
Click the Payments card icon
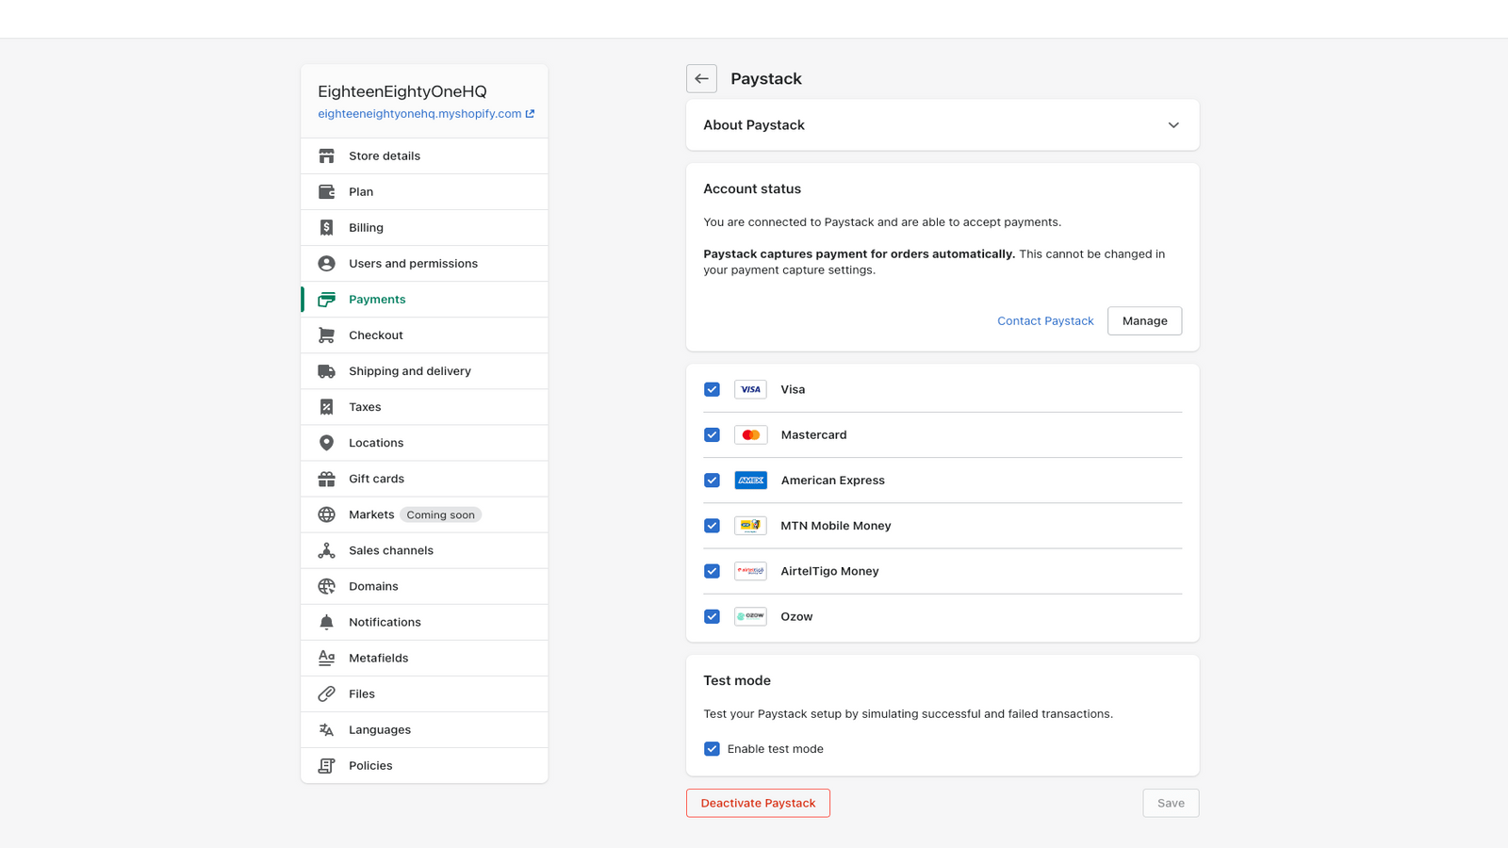326,299
